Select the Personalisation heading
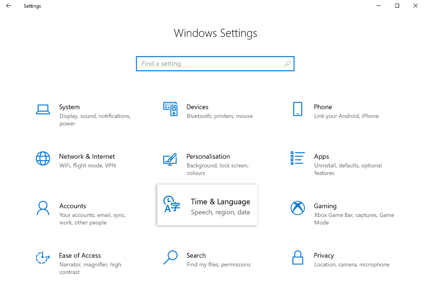This screenshot has height=288, width=429. [x=208, y=156]
